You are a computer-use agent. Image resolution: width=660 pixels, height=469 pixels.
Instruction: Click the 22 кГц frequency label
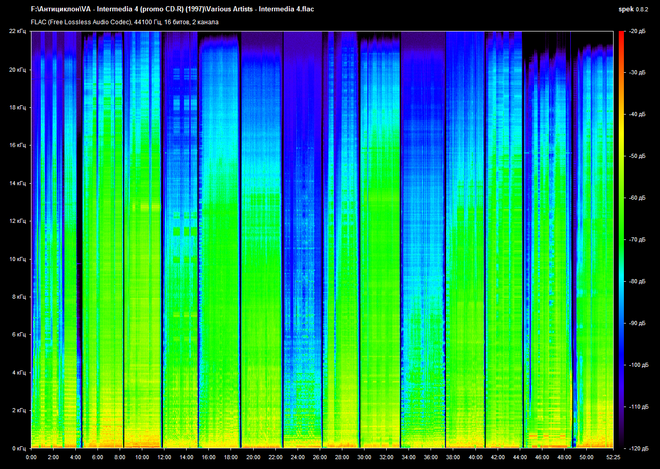pyautogui.click(x=18, y=31)
